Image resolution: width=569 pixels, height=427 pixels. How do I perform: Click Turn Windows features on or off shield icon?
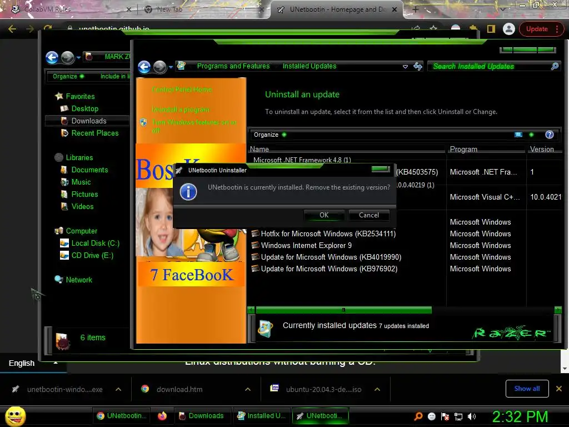(144, 122)
